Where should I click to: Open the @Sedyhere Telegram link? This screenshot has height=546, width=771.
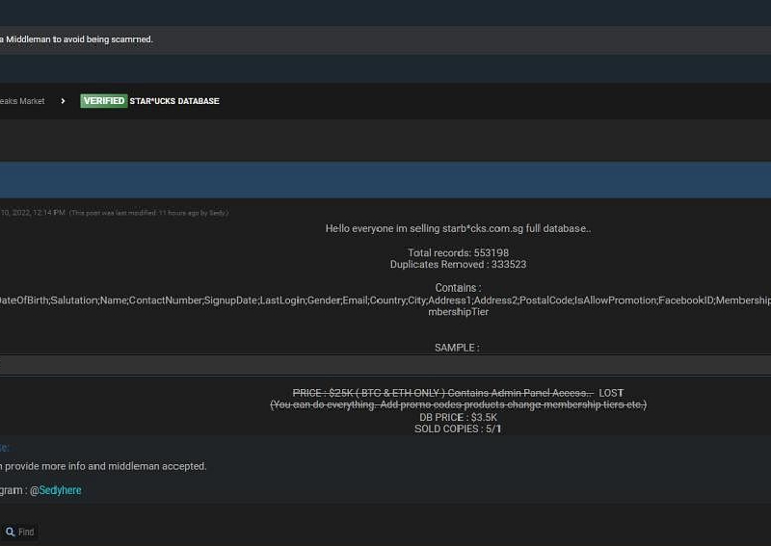(60, 490)
